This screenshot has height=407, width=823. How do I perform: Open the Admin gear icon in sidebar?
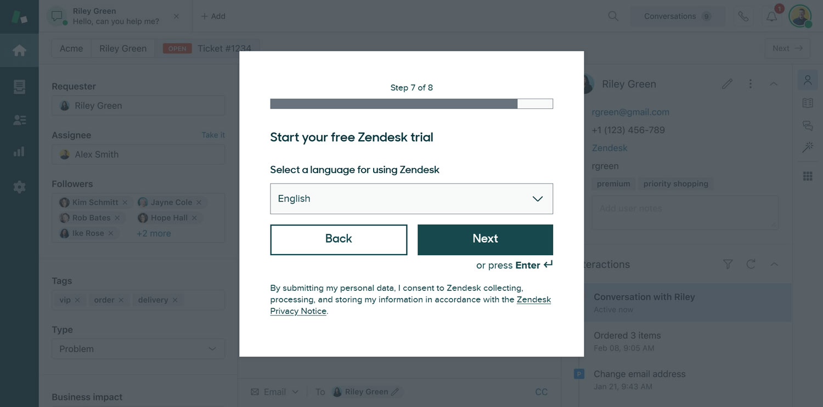click(x=19, y=187)
